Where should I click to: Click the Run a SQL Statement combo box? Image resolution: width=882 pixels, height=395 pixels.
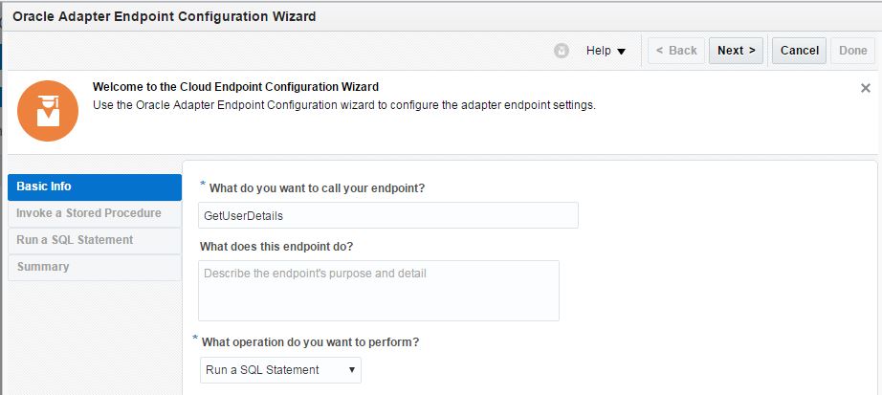click(279, 369)
